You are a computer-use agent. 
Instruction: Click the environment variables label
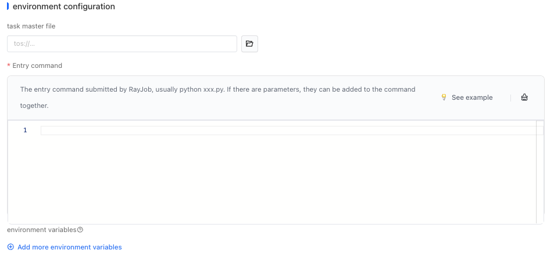[42, 230]
